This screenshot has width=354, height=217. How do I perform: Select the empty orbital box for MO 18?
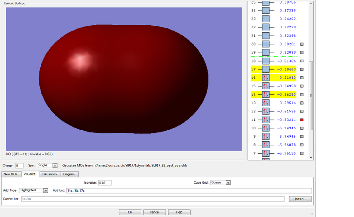pyautogui.click(x=266, y=61)
